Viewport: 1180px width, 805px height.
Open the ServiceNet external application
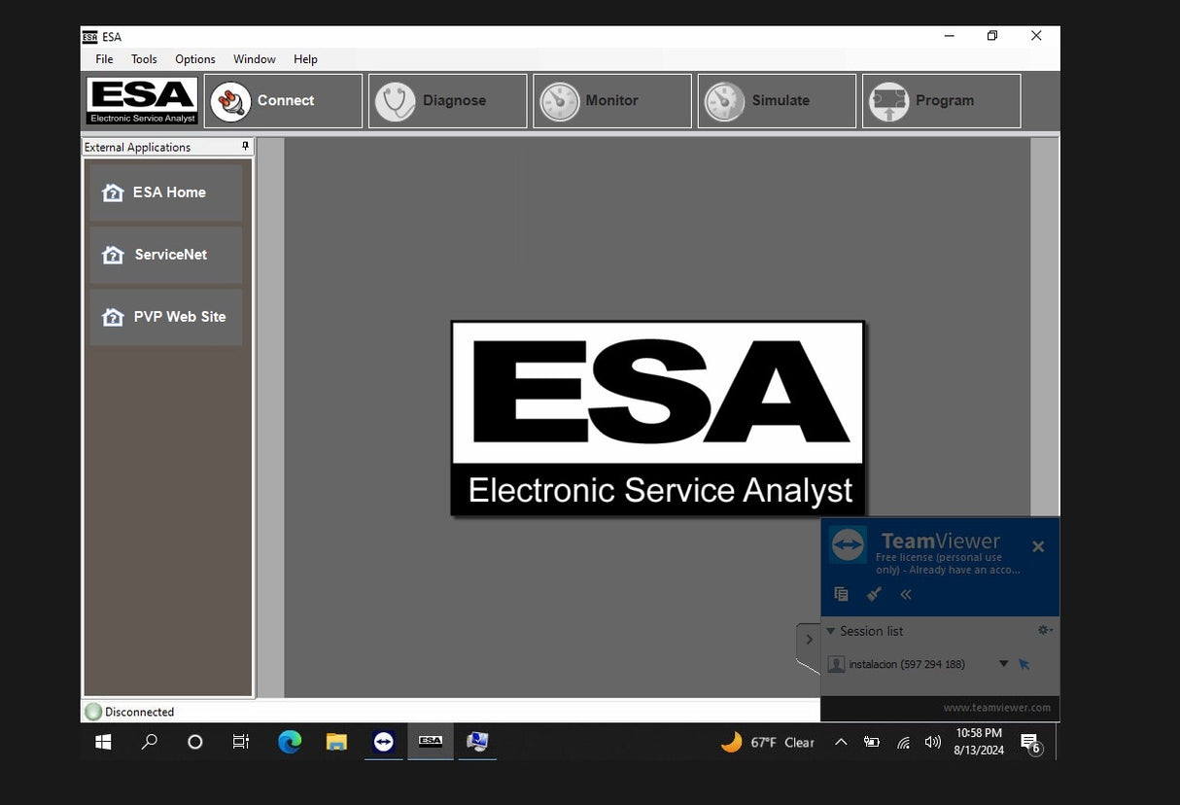(166, 255)
